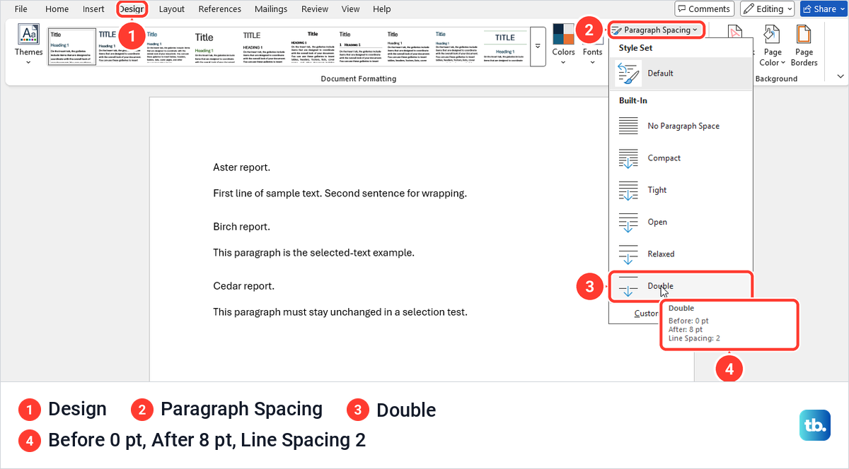This screenshot has height=469, width=849.
Task: Click the 'Cedar report.' line
Action: click(243, 286)
